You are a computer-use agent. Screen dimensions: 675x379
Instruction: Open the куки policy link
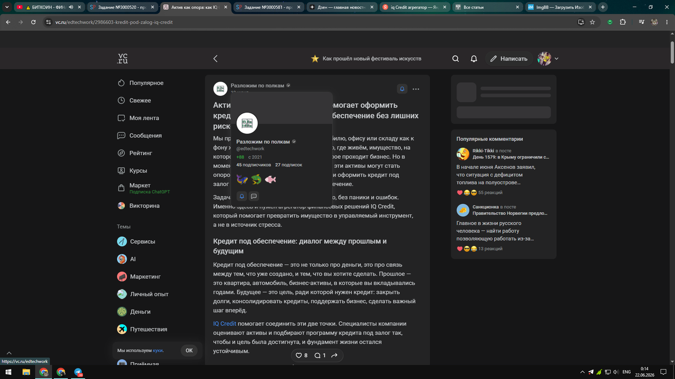pyautogui.click(x=158, y=351)
